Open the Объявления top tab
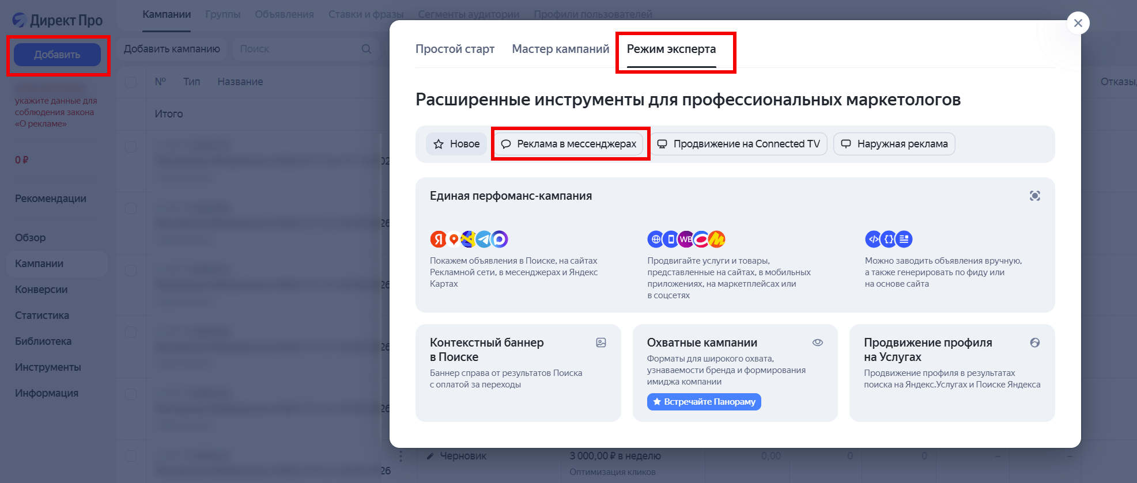The width and height of the screenshot is (1137, 483). (x=284, y=14)
